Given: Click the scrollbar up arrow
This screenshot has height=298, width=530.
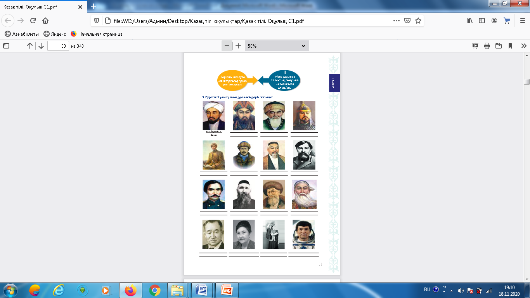Looking at the screenshot, I should [x=527, y=55].
